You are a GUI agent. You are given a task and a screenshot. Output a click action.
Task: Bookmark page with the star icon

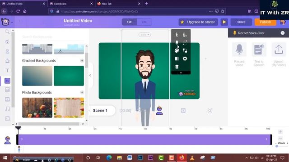click(223, 11)
